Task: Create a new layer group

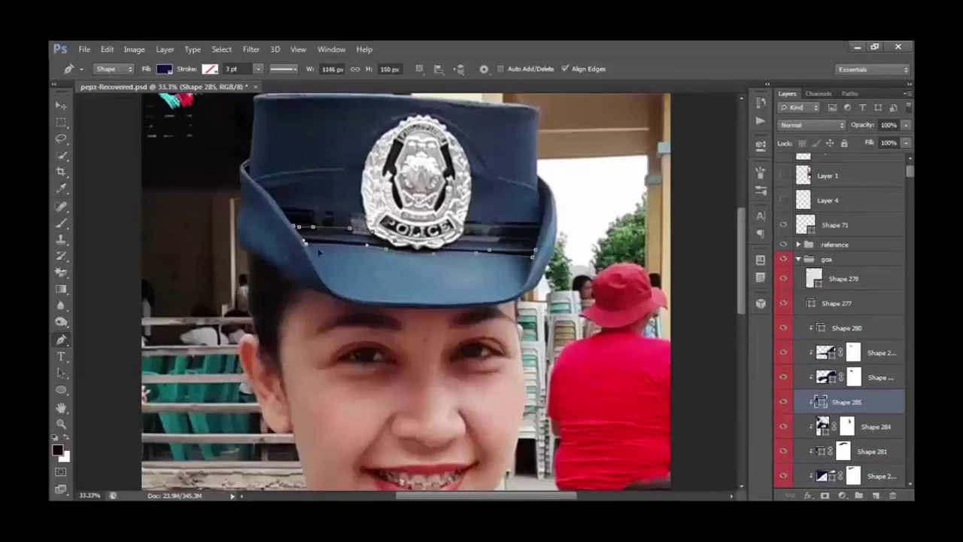Action: 858,495
